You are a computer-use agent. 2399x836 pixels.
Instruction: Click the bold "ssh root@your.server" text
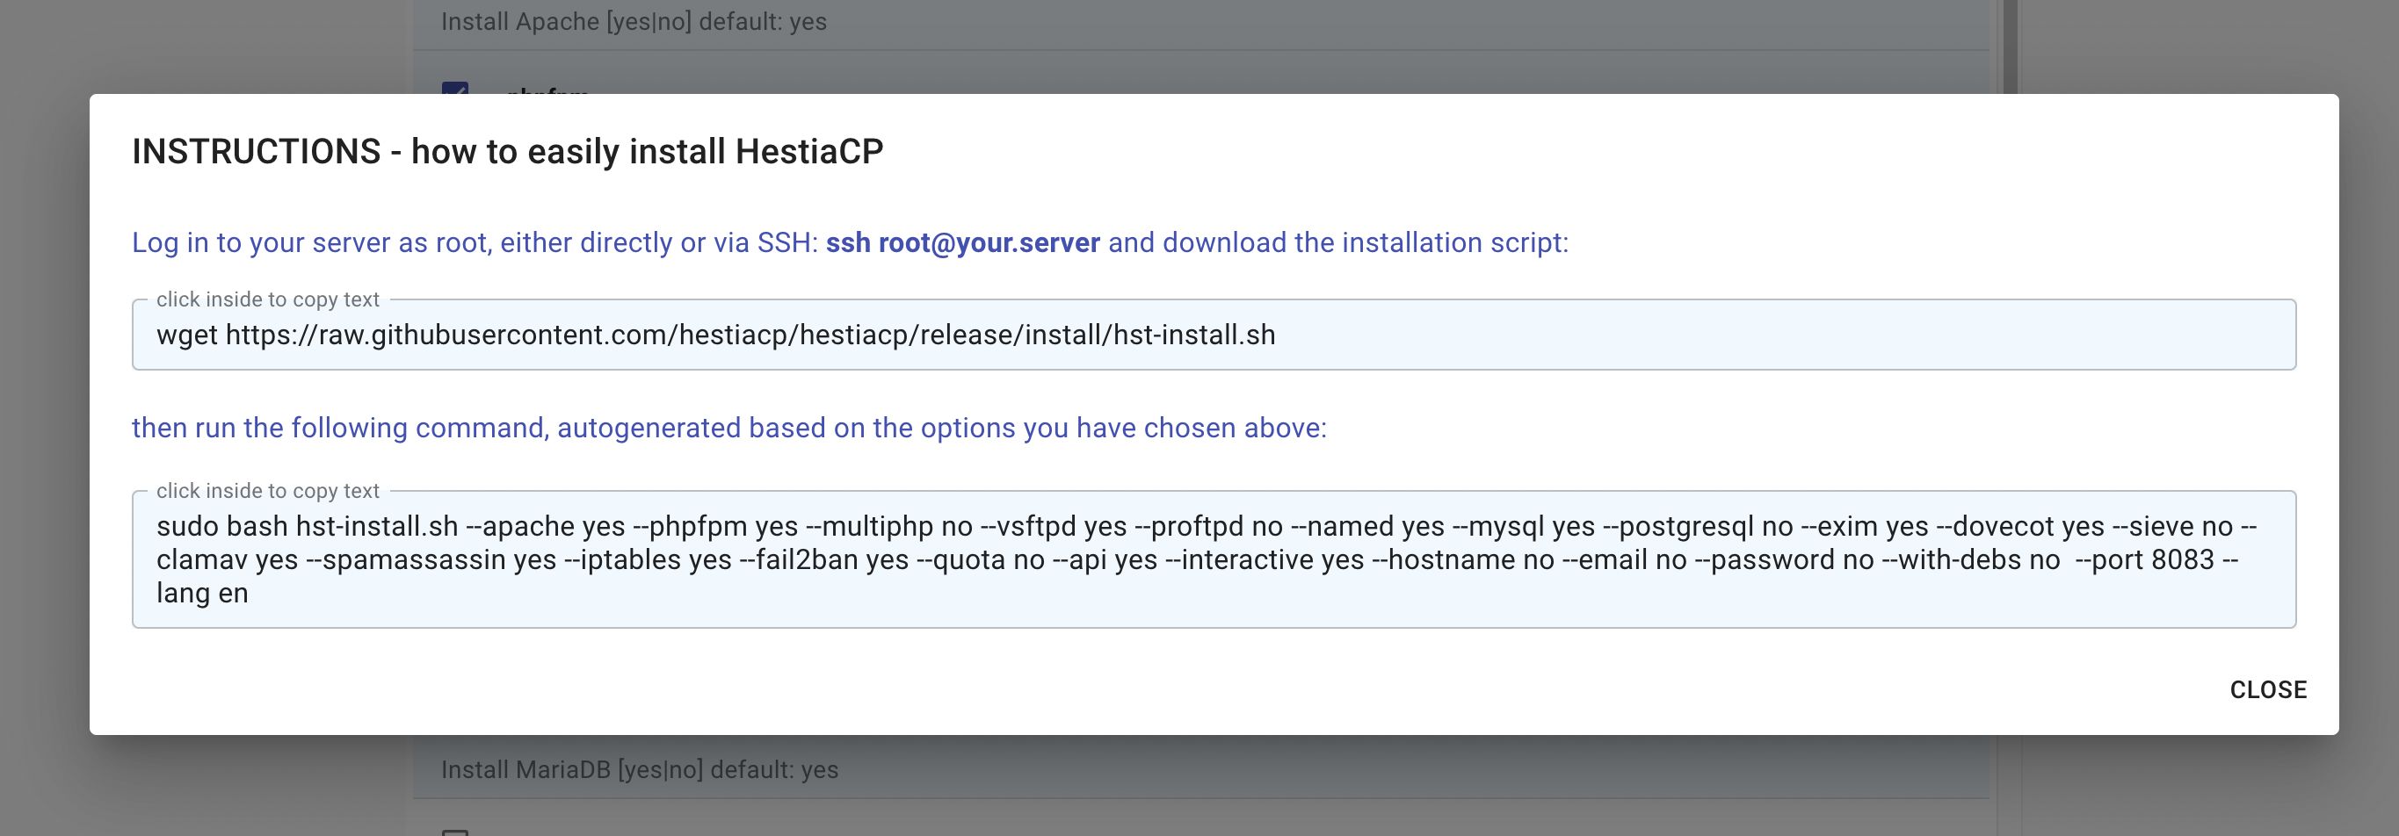(962, 243)
